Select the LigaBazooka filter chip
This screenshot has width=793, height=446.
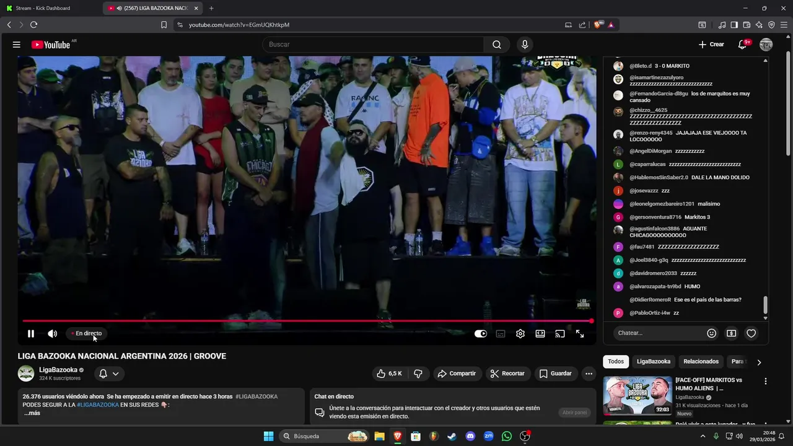tap(654, 362)
